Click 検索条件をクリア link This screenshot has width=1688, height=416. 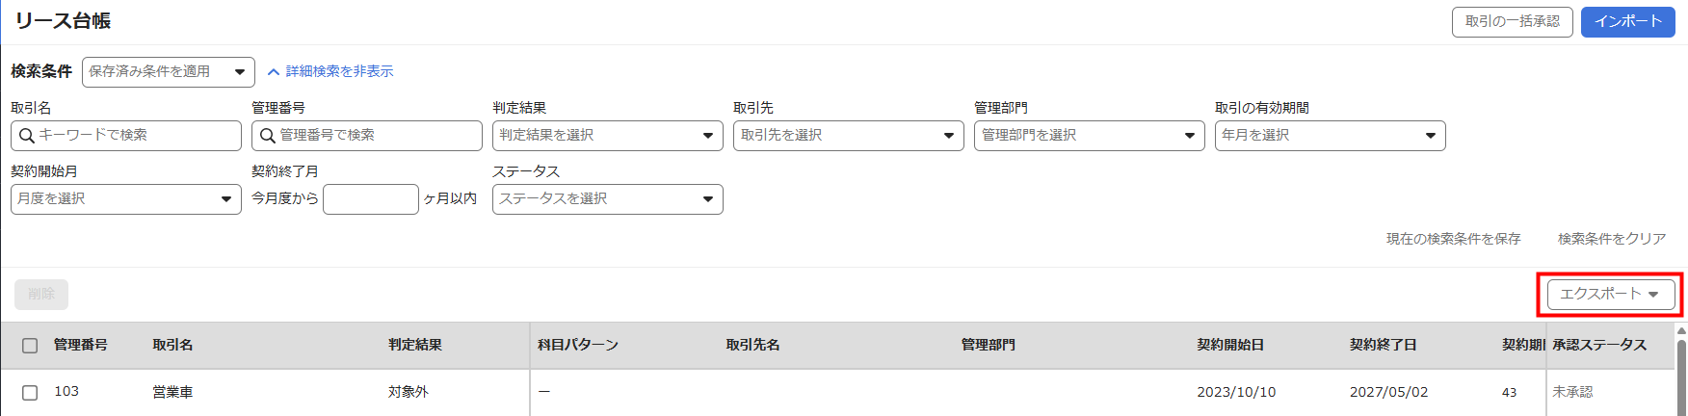point(1611,239)
